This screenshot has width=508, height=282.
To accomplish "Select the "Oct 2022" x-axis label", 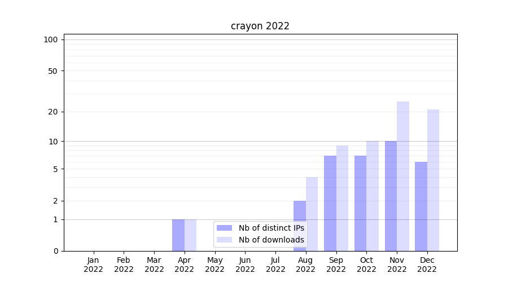I will coord(366,265).
